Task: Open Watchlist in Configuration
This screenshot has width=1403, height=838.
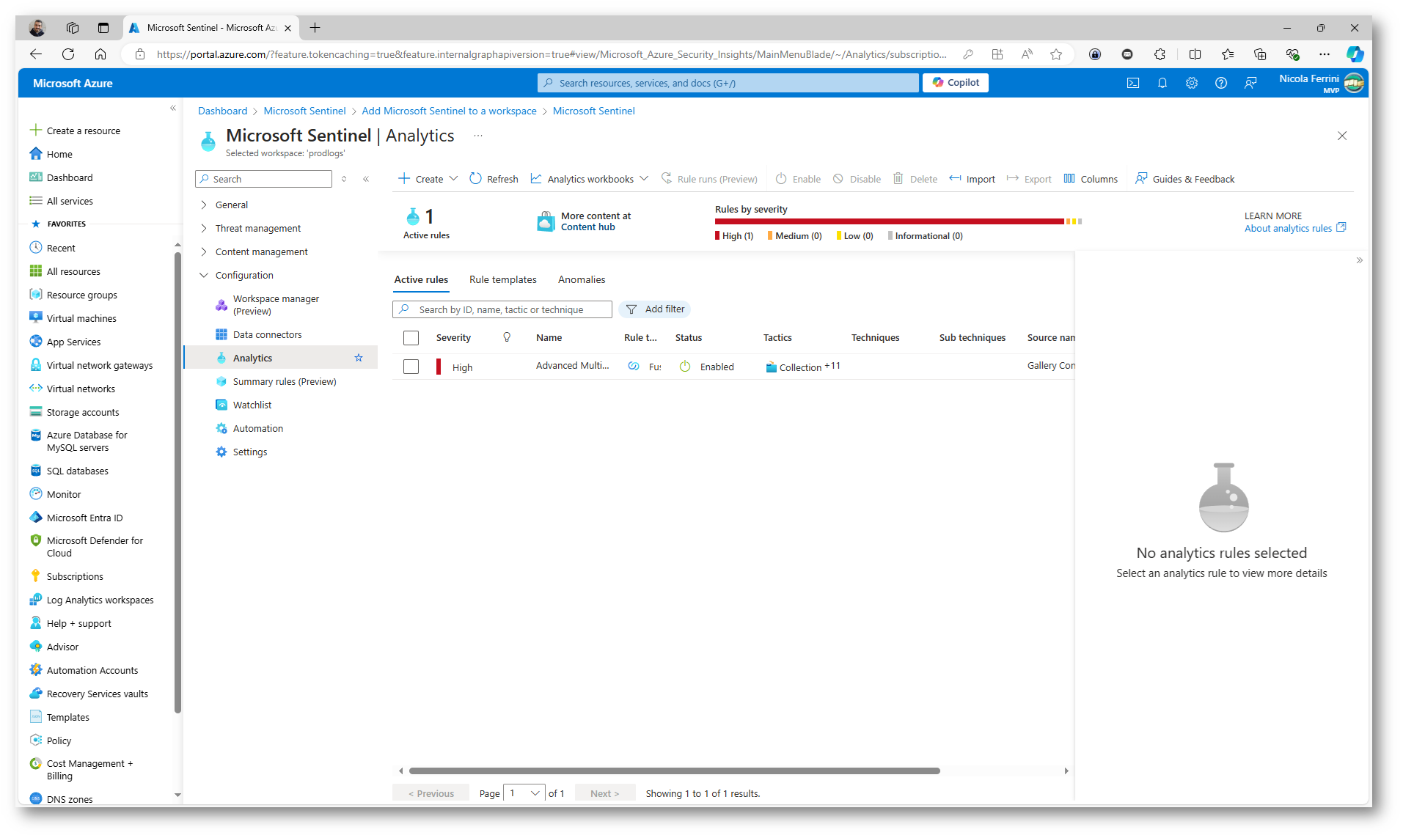Action: pyautogui.click(x=252, y=405)
